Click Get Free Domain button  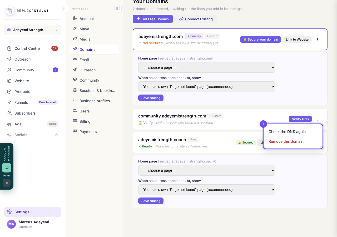pyautogui.click(x=153, y=19)
